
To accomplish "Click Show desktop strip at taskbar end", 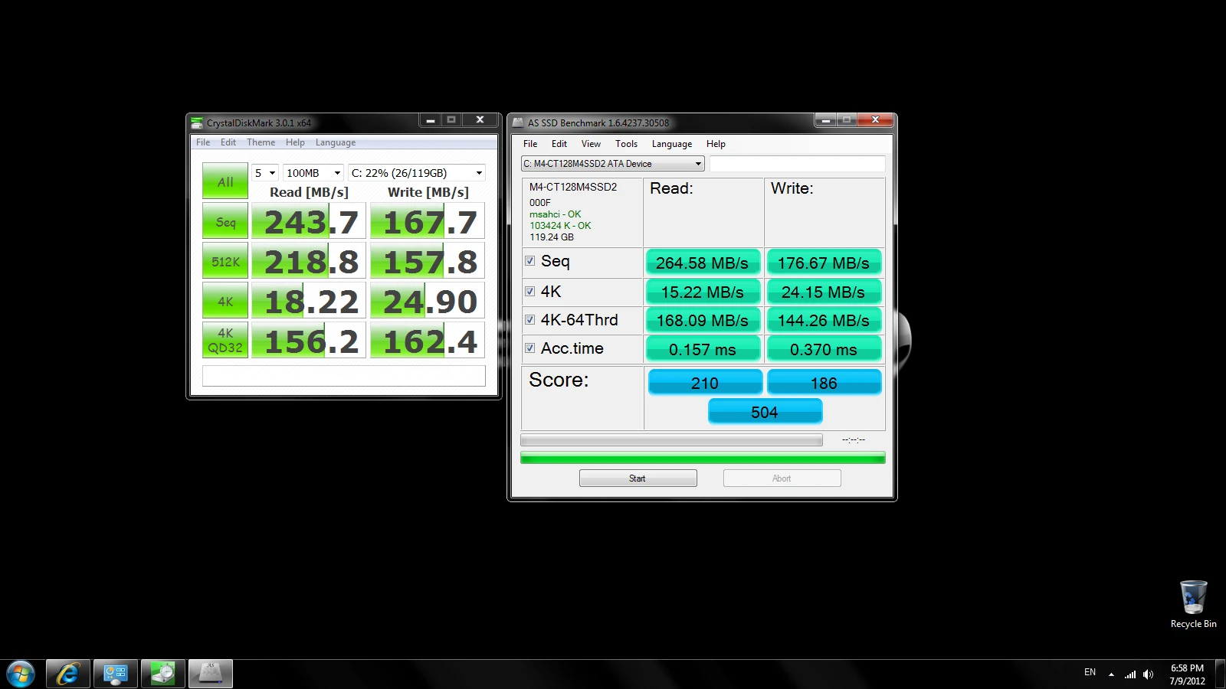I will [x=1220, y=674].
